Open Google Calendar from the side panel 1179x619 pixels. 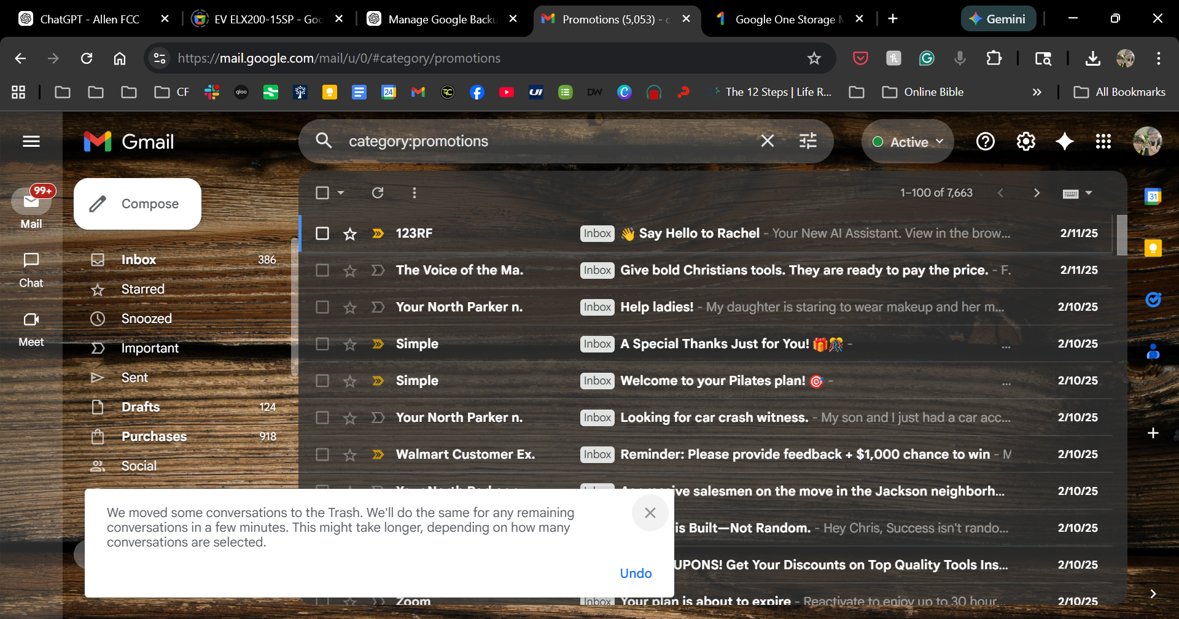(1153, 197)
